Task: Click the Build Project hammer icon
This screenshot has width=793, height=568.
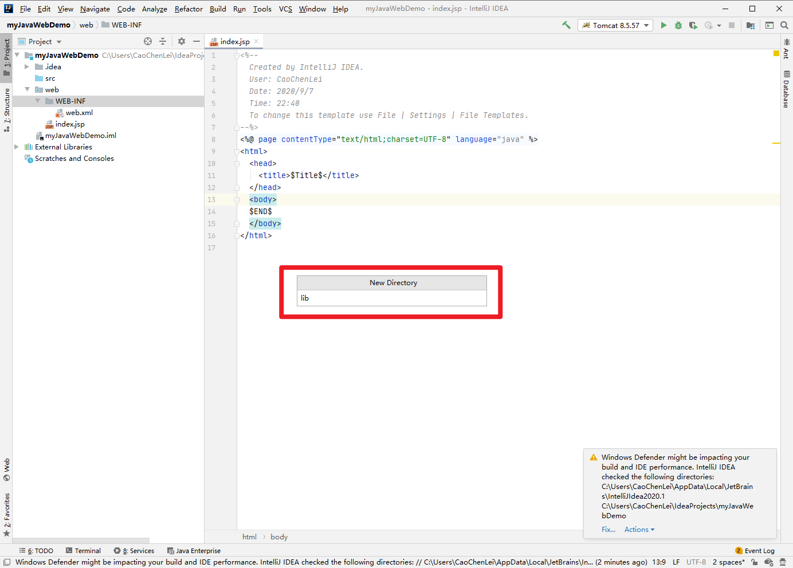Action: point(566,25)
